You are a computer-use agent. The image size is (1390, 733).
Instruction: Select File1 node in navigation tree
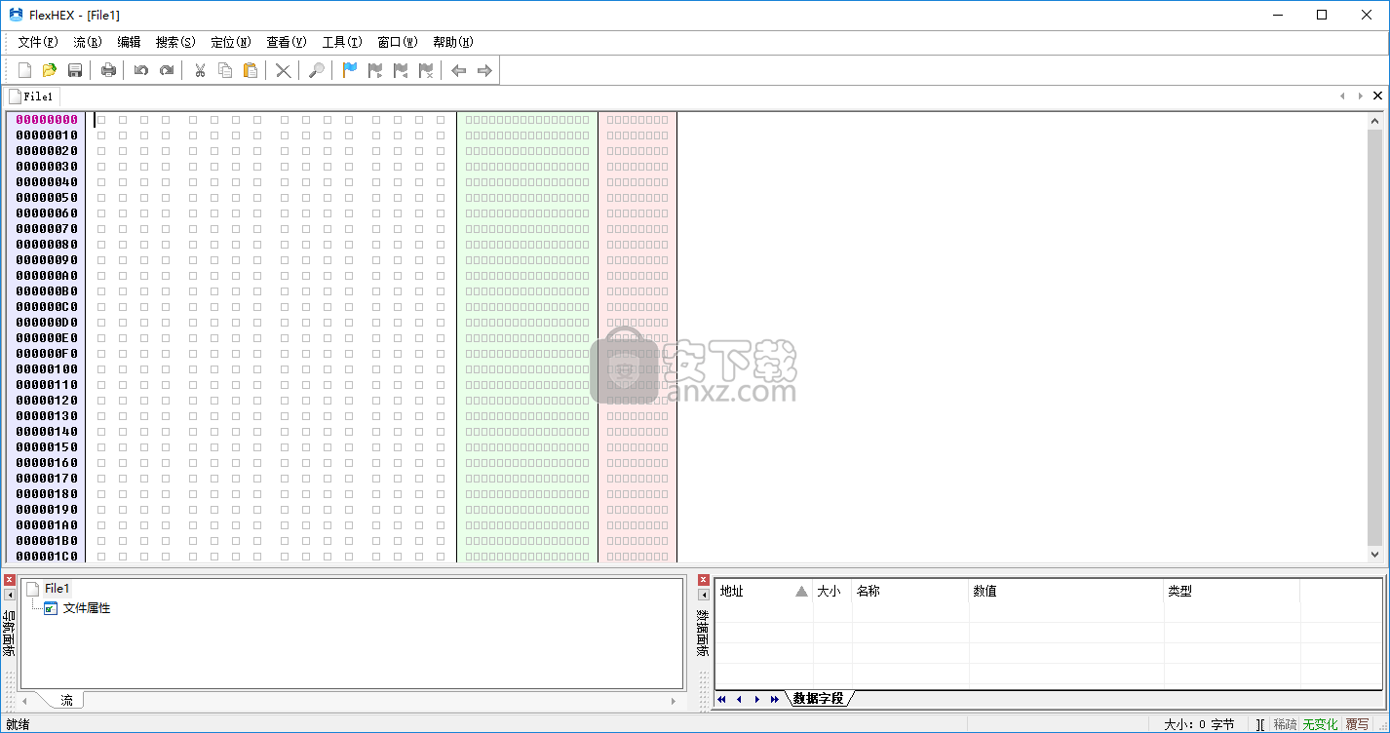tap(58, 588)
